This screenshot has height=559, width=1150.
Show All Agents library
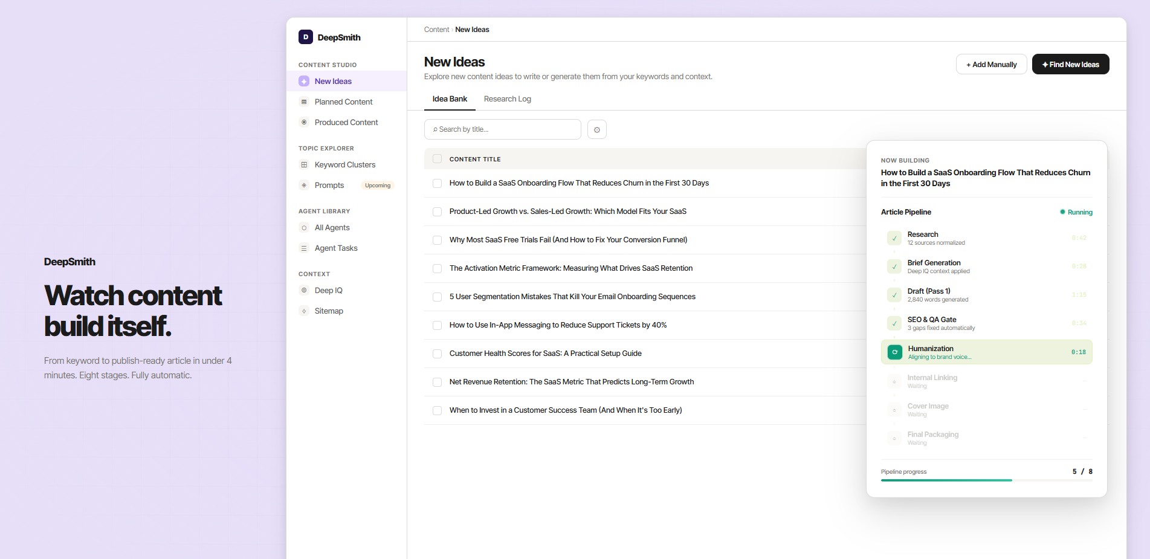click(346, 227)
